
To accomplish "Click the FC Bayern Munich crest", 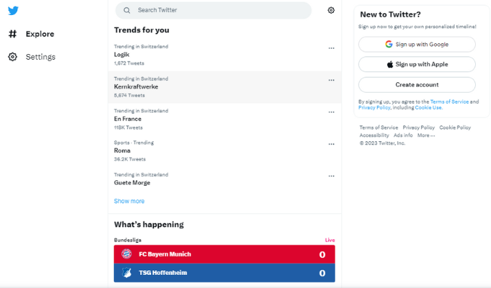I will point(126,254).
